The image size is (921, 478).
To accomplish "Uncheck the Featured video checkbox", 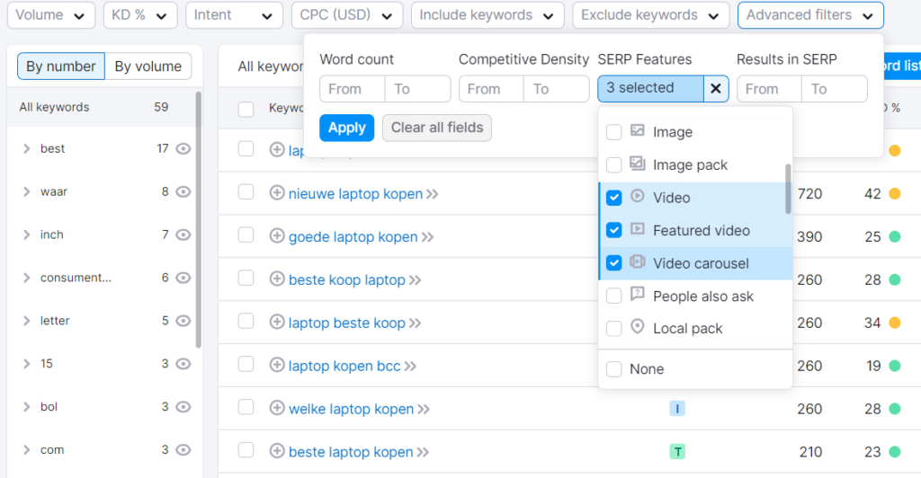I will pos(614,231).
